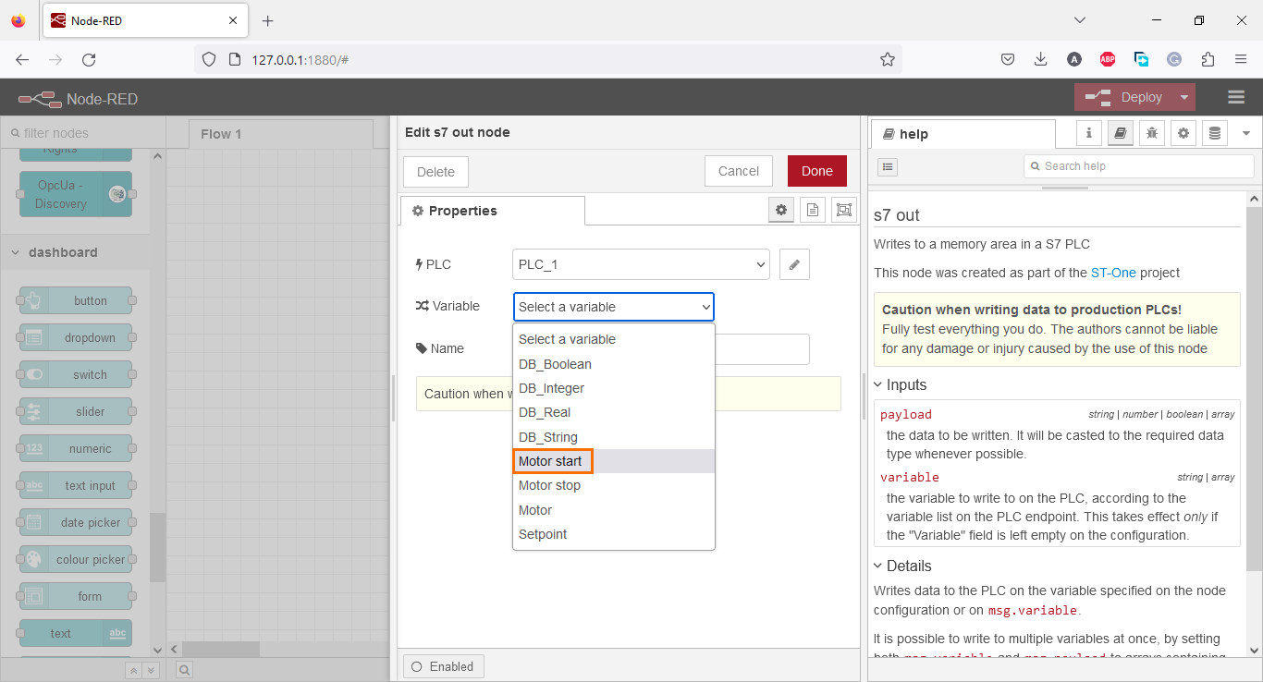Click the search flows magnifier icon
Viewport: 1263px width, 682px height.
pos(185,670)
